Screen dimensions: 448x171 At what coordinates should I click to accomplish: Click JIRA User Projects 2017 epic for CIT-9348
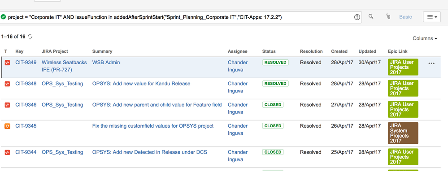pyautogui.click(x=403, y=88)
